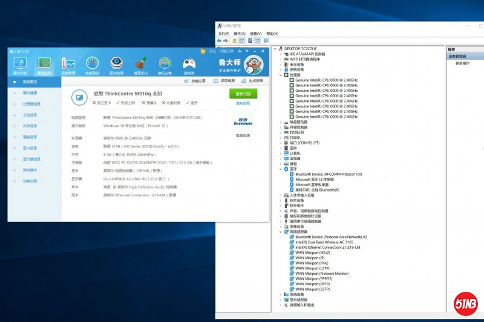The width and height of the screenshot is (484, 322).
Task: Expand the IDE ATA/ATAPI 控制器 node
Action: tap(281, 54)
